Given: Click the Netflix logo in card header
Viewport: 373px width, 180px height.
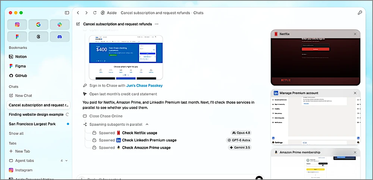Looking at the screenshot, I should [276, 34].
